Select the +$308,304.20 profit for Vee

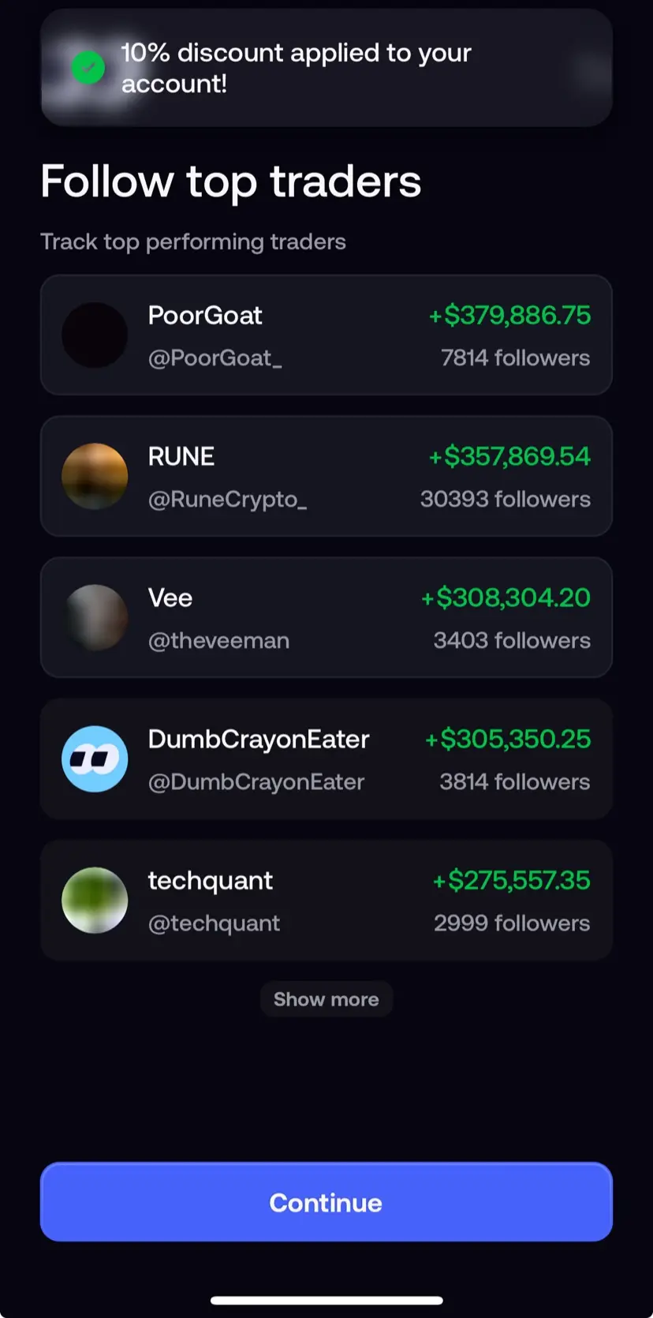click(506, 597)
